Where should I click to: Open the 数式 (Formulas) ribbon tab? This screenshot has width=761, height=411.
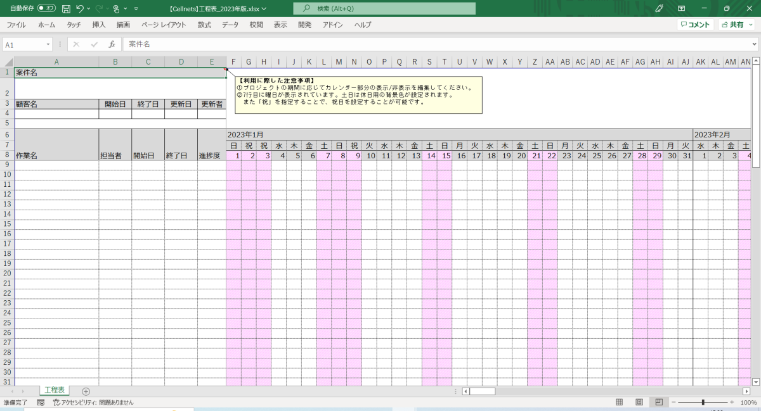coord(204,25)
